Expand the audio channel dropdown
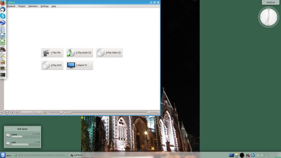 tap(27, 112)
